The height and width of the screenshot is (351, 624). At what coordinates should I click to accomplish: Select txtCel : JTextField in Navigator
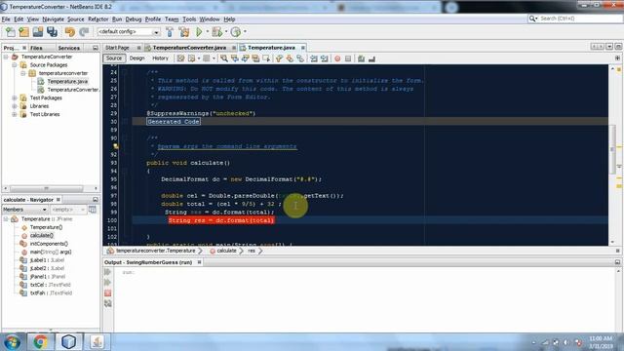pos(50,285)
